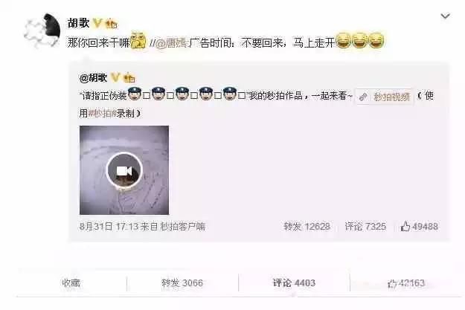Like the original post with 49488 thumbs-up

tap(419, 227)
